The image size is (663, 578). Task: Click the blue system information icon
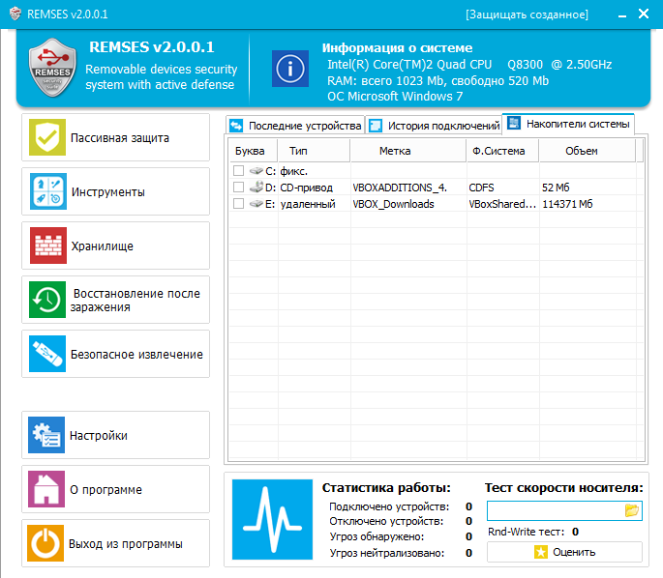[290, 69]
